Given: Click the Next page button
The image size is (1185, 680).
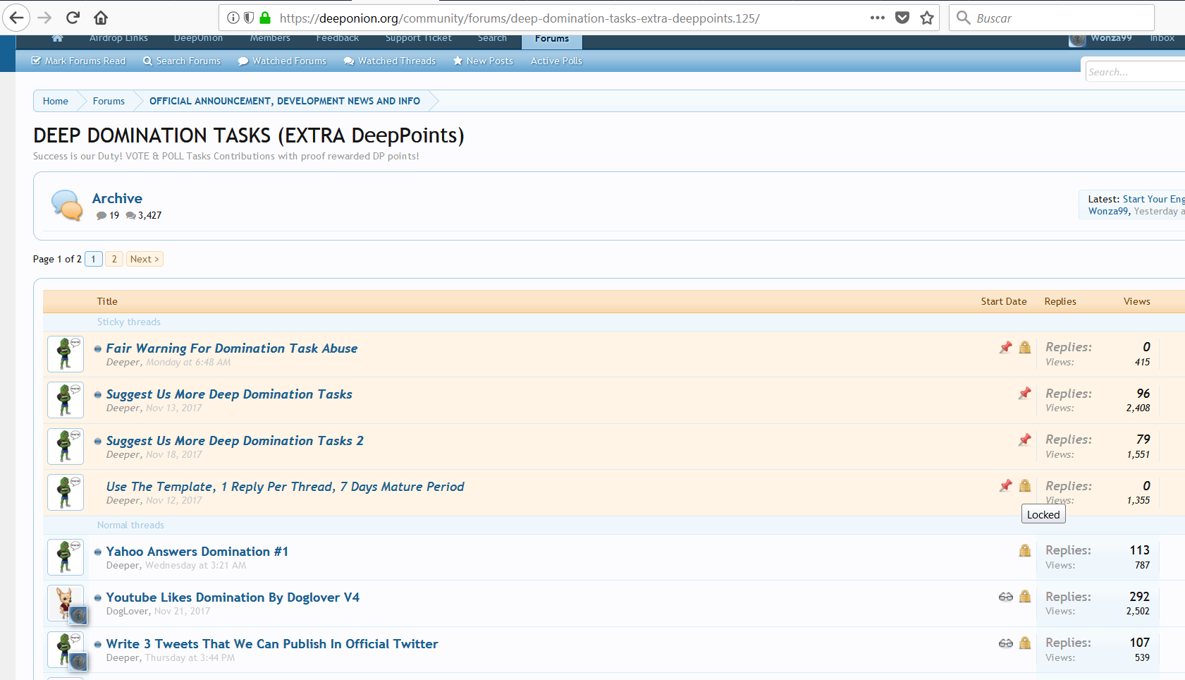Looking at the screenshot, I should click(145, 259).
